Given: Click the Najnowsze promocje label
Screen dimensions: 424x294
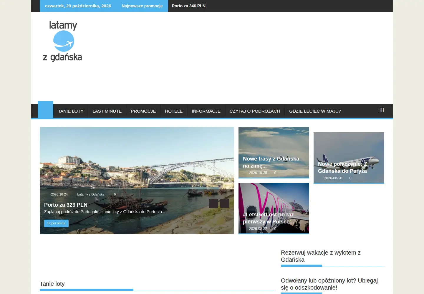Looking at the screenshot, I should coord(142,6).
